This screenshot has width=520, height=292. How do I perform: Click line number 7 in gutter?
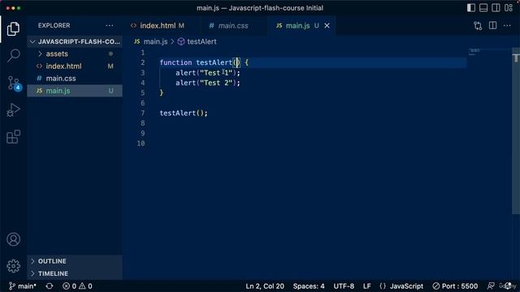(x=143, y=113)
